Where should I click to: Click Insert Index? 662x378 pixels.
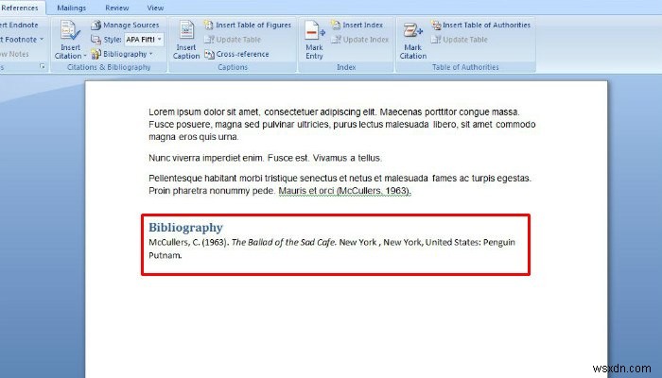(357, 25)
